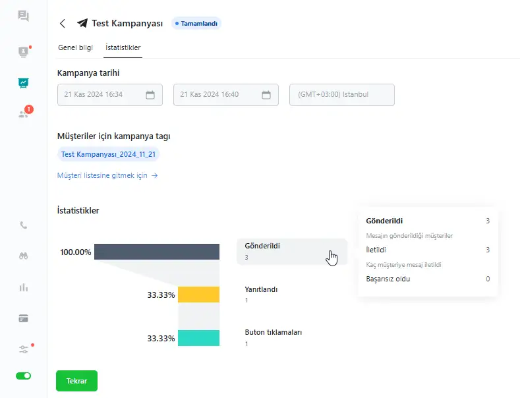Open the binoculars icon in the sidebar
Screen dimensions: 520x398
coord(24,256)
